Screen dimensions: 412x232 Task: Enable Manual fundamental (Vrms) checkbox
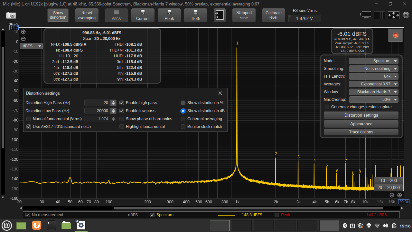pyautogui.click(x=29, y=119)
